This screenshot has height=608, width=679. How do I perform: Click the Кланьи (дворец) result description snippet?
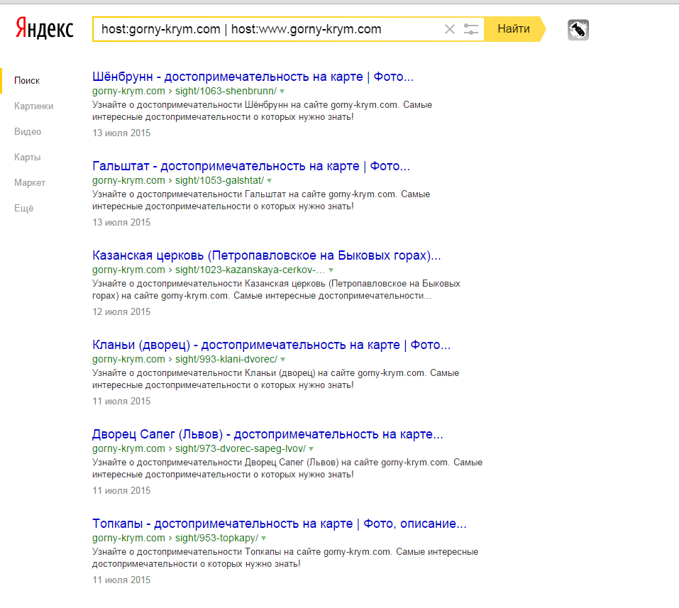click(276, 379)
